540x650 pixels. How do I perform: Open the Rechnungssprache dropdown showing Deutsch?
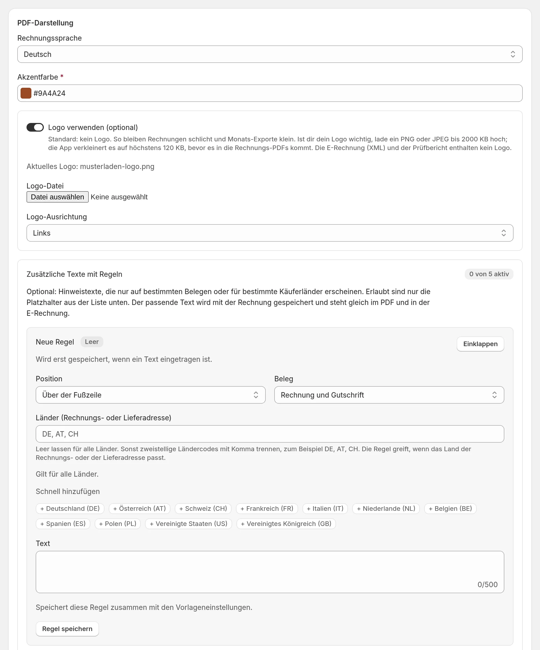point(270,54)
